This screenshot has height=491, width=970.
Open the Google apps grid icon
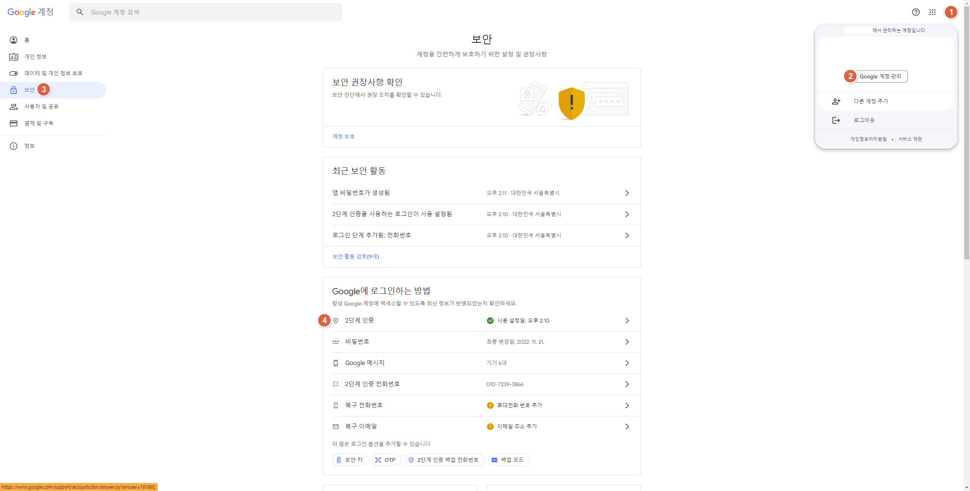[x=932, y=12]
